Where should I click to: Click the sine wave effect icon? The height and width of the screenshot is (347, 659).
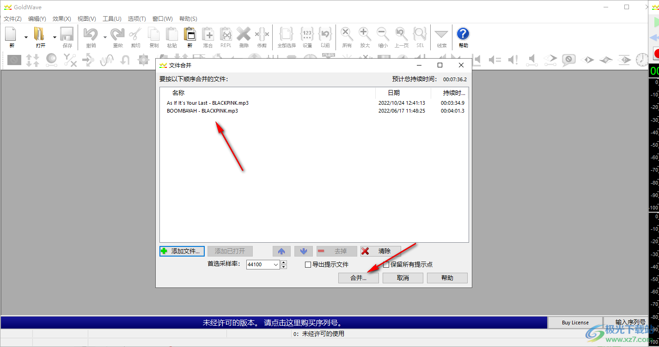click(107, 60)
